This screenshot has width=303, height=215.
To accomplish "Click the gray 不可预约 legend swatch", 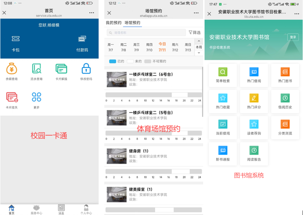I will pyautogui.click(x=147, y=61).
